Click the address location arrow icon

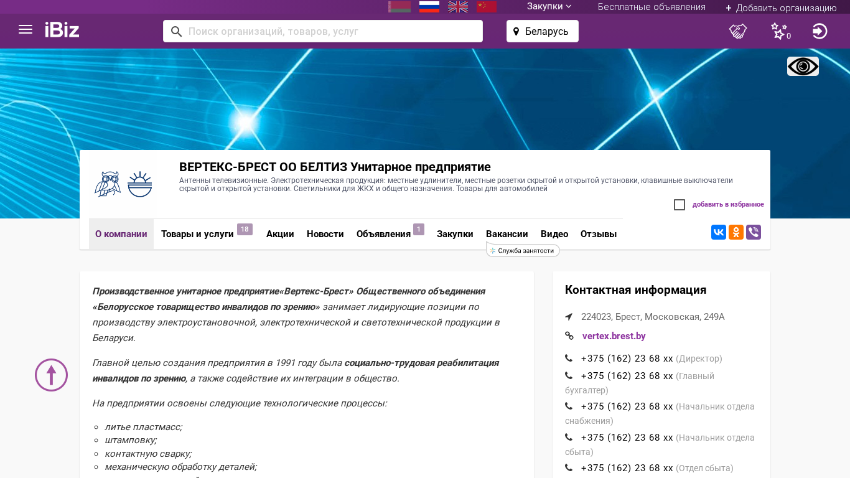(569, 317)
